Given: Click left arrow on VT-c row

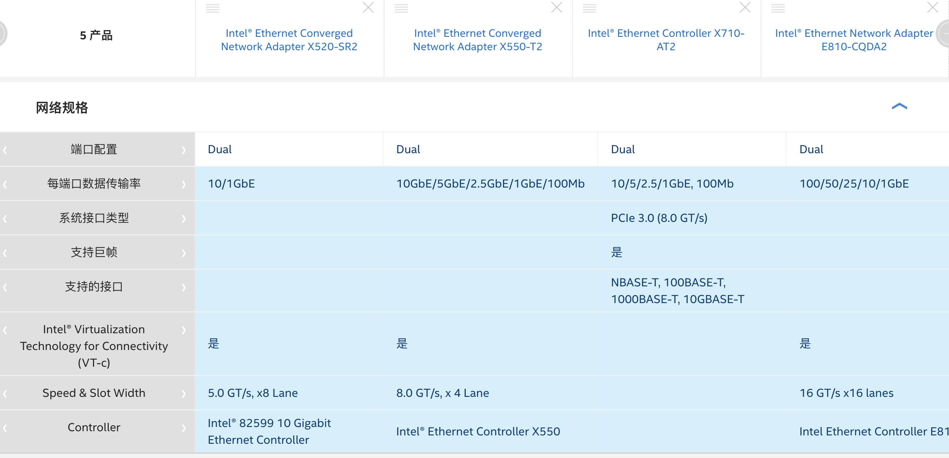Looking at the screenshot, I should point(5,330).
